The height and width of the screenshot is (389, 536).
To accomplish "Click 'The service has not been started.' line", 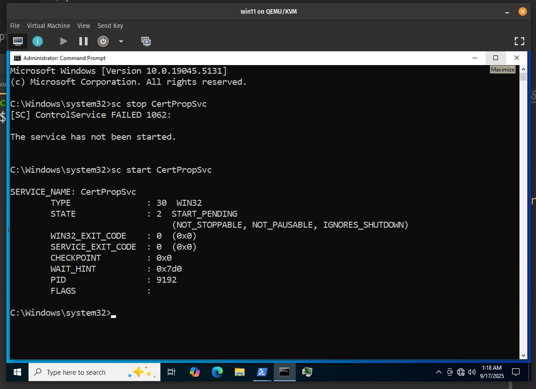I will (93, 137).
